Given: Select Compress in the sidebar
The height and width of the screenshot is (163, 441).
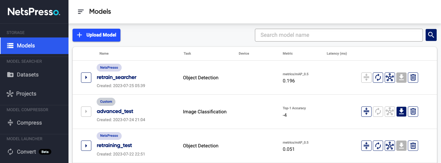Looking at the screenshot, I should click(29, 123).
